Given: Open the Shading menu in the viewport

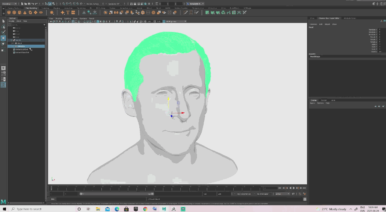Looking at the screenshot, I should (58, 18).
